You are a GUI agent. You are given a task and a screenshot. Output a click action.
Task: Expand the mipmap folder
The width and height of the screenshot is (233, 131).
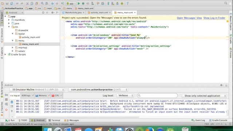(x=13, y=48)
